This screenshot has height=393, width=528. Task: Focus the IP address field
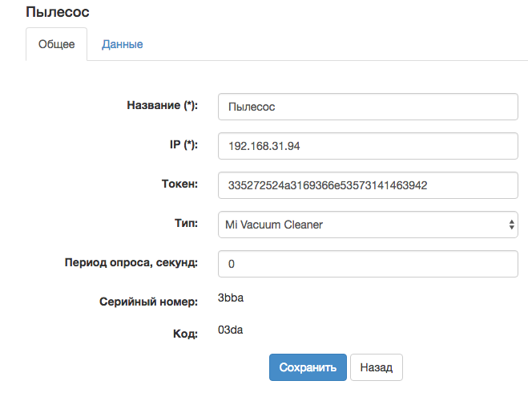click(x=368, y=146)
